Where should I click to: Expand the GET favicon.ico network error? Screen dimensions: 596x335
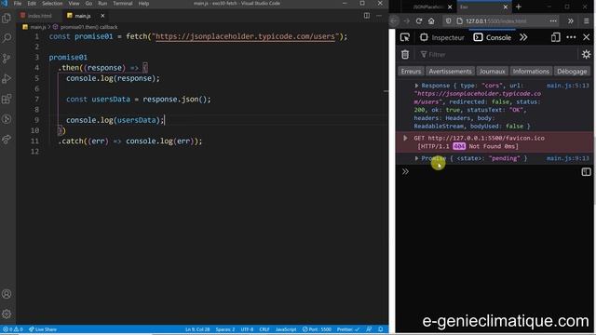405,138
